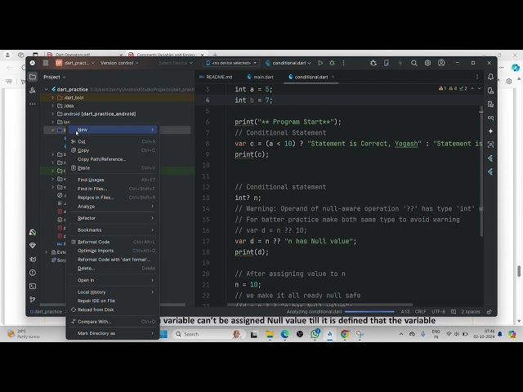523x392 pixels.
Task: Open the Version control dropdown
Action: (x=119, y=63)
